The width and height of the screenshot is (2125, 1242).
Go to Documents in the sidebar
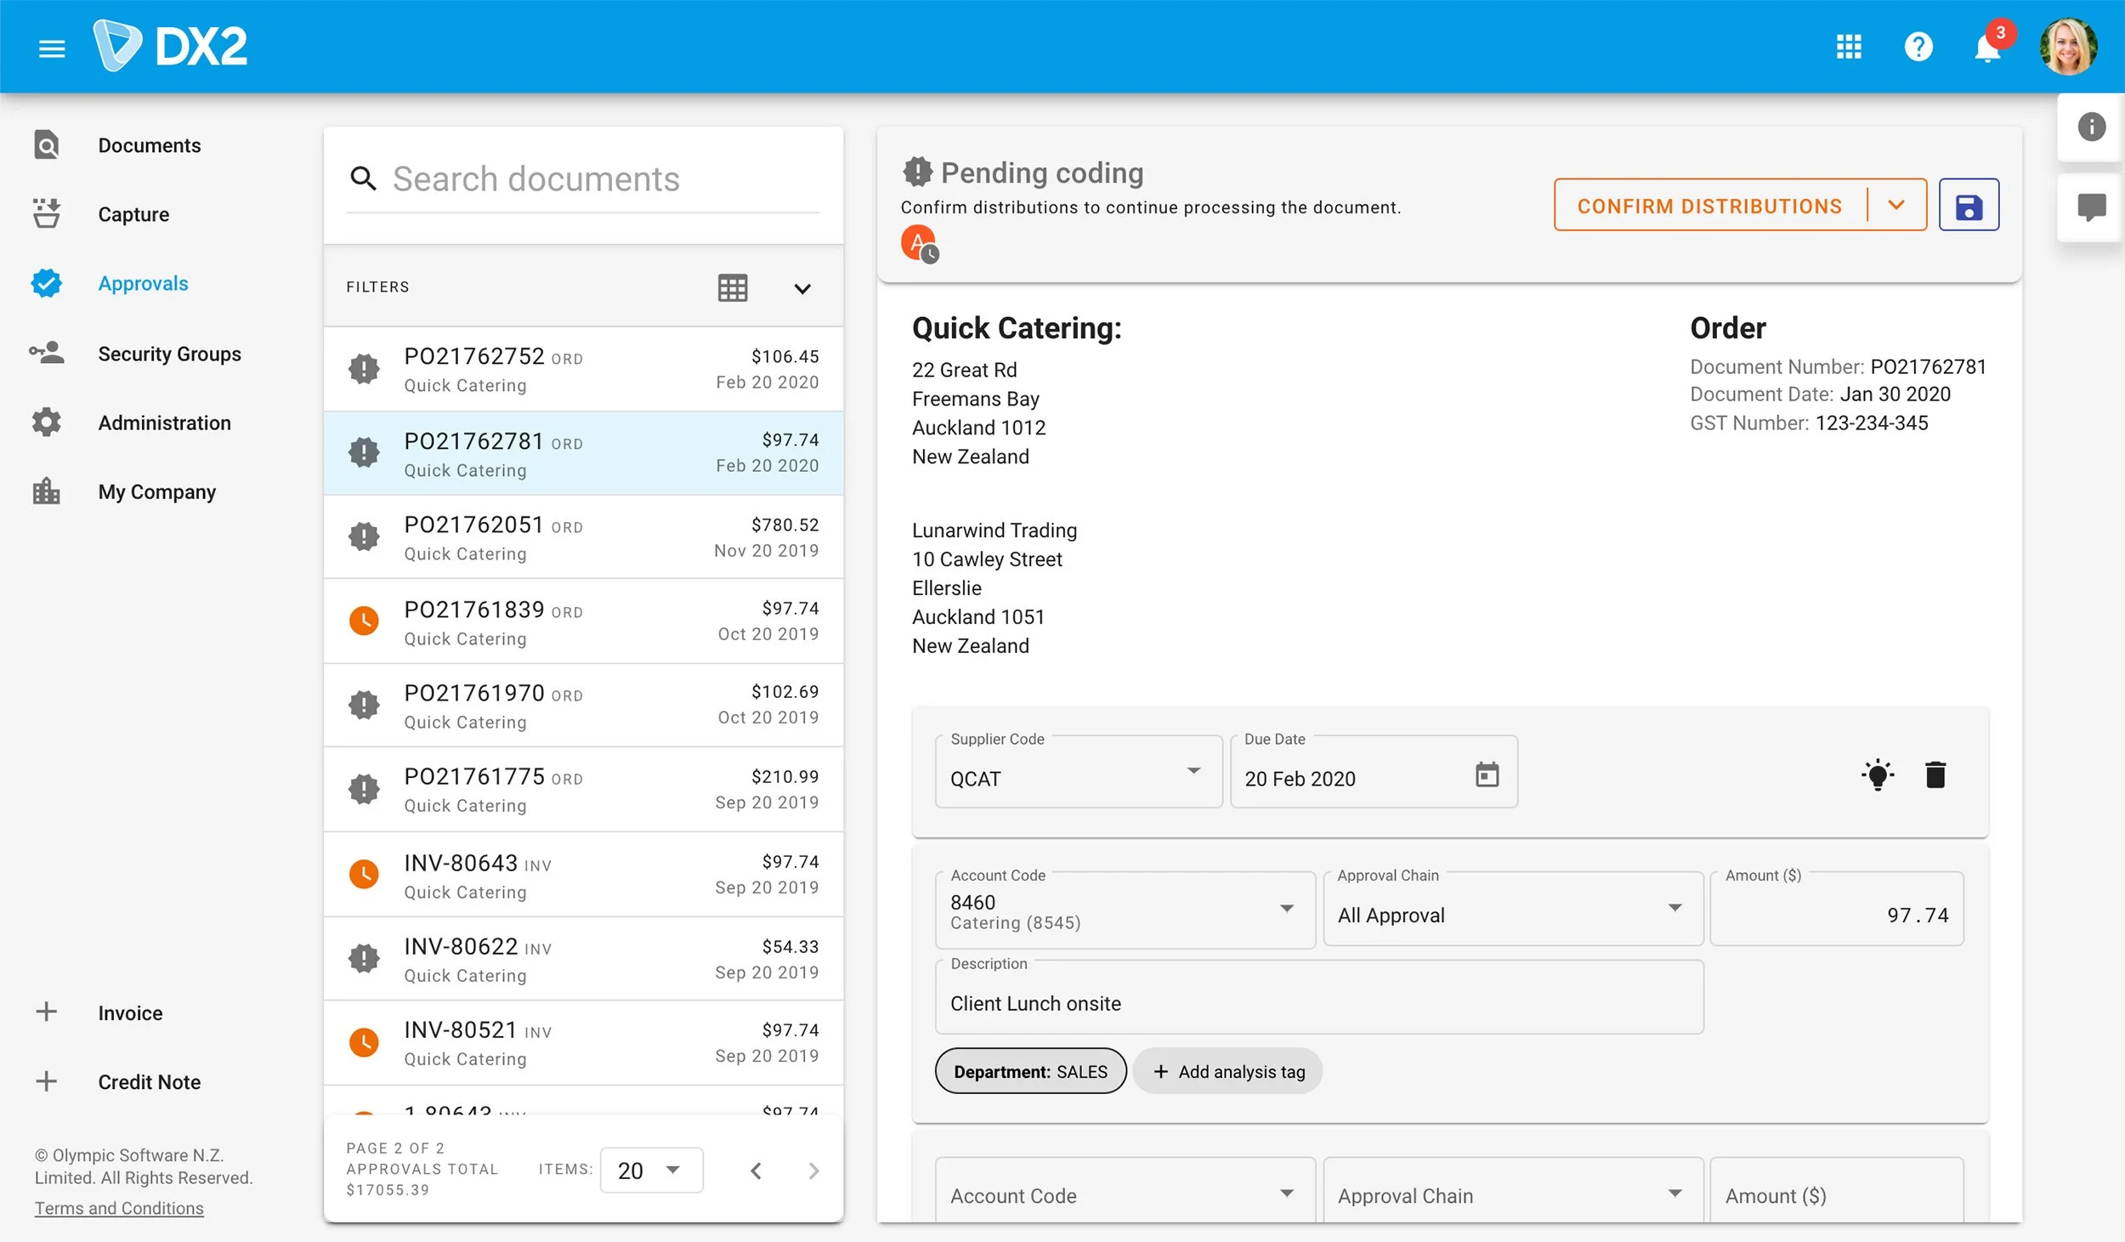pos(149,145)
